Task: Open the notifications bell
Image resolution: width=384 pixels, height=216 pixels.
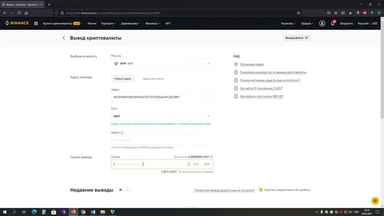Action: (x=332, y=23)
